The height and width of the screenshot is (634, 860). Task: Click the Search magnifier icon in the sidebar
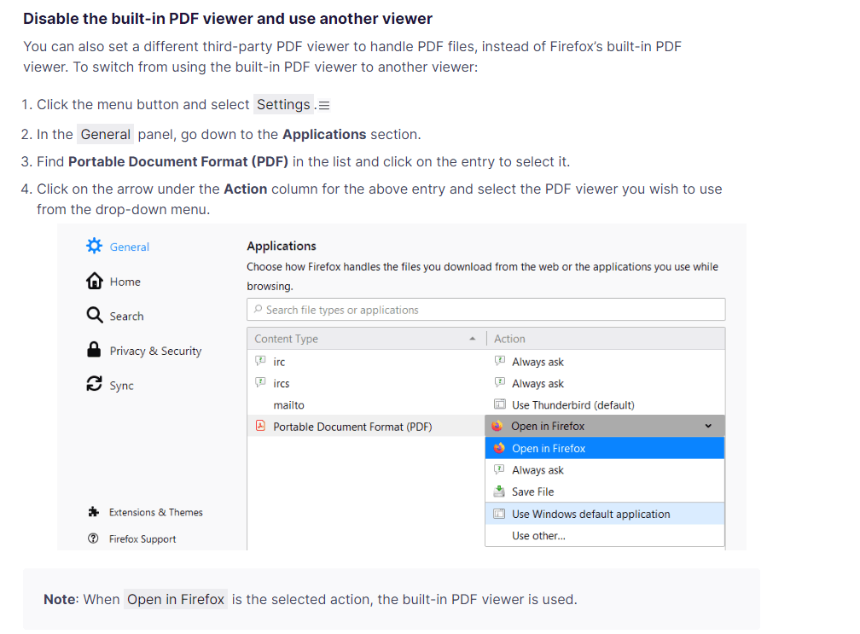[95, 316]
